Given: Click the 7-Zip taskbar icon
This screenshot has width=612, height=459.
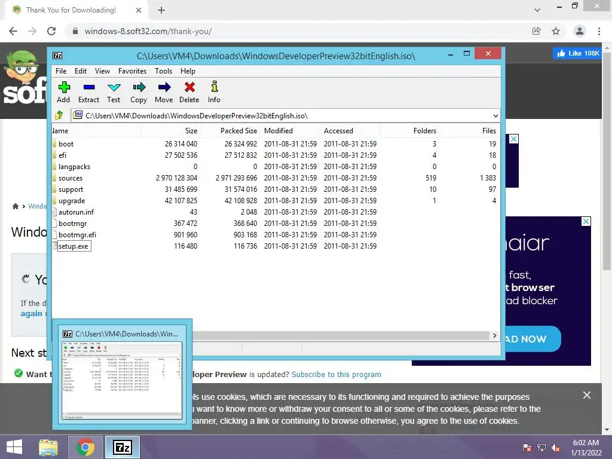Looking at the screenshot, I should pyautogui.click(x=123, y=447).
